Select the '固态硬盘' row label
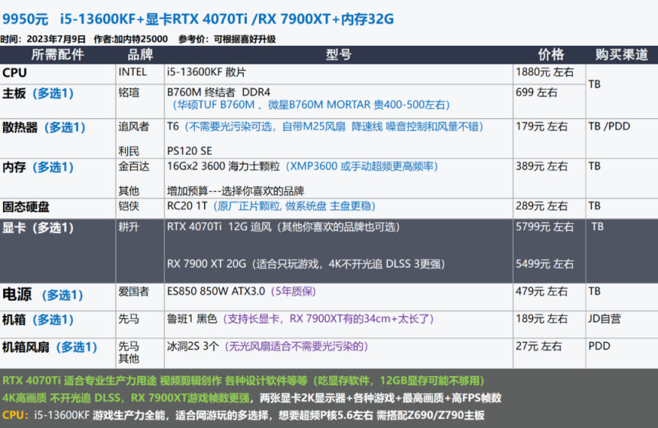The height and width of the screenshot is (428, 658). pyautogui.click(x=26, y=207)
